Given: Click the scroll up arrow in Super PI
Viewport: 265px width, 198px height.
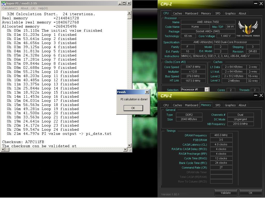Looking at the screenshot, I should pos(129,13).
